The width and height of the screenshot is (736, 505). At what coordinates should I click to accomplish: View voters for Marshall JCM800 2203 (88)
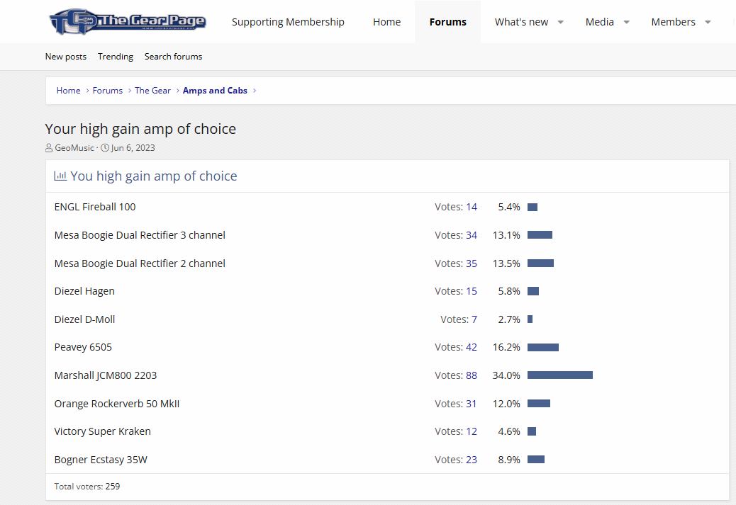click(472, 375)
